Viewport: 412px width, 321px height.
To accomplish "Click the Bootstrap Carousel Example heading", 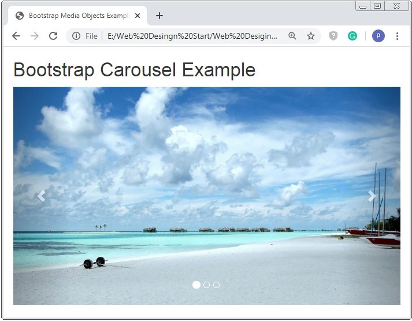I will pos(134,69).
